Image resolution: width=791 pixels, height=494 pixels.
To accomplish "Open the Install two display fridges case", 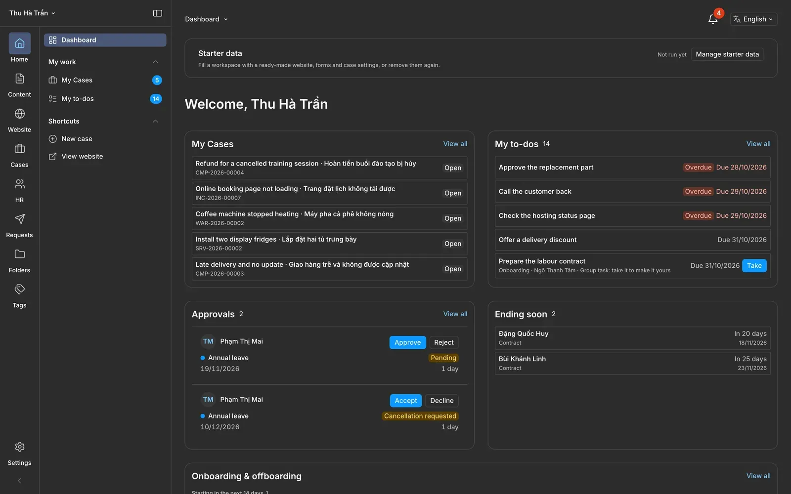I will 329,244.
